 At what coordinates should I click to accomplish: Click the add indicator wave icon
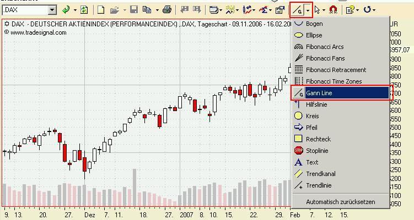(x=230, y=10)
